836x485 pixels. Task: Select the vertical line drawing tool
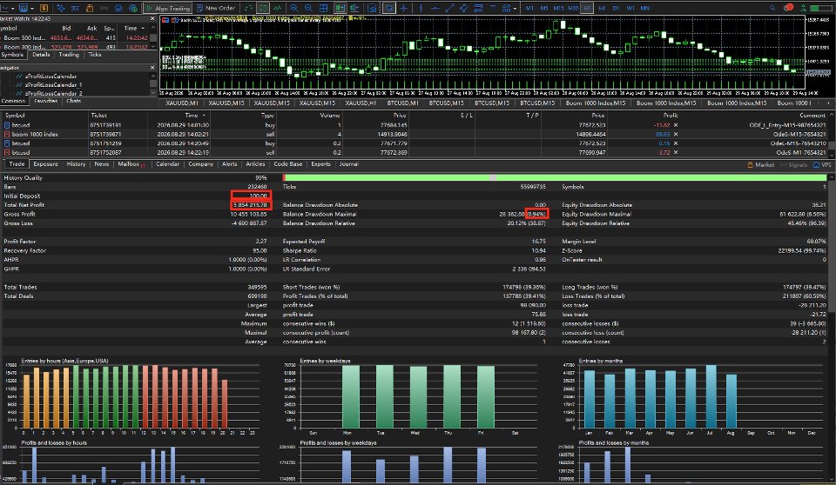point(421,8)
